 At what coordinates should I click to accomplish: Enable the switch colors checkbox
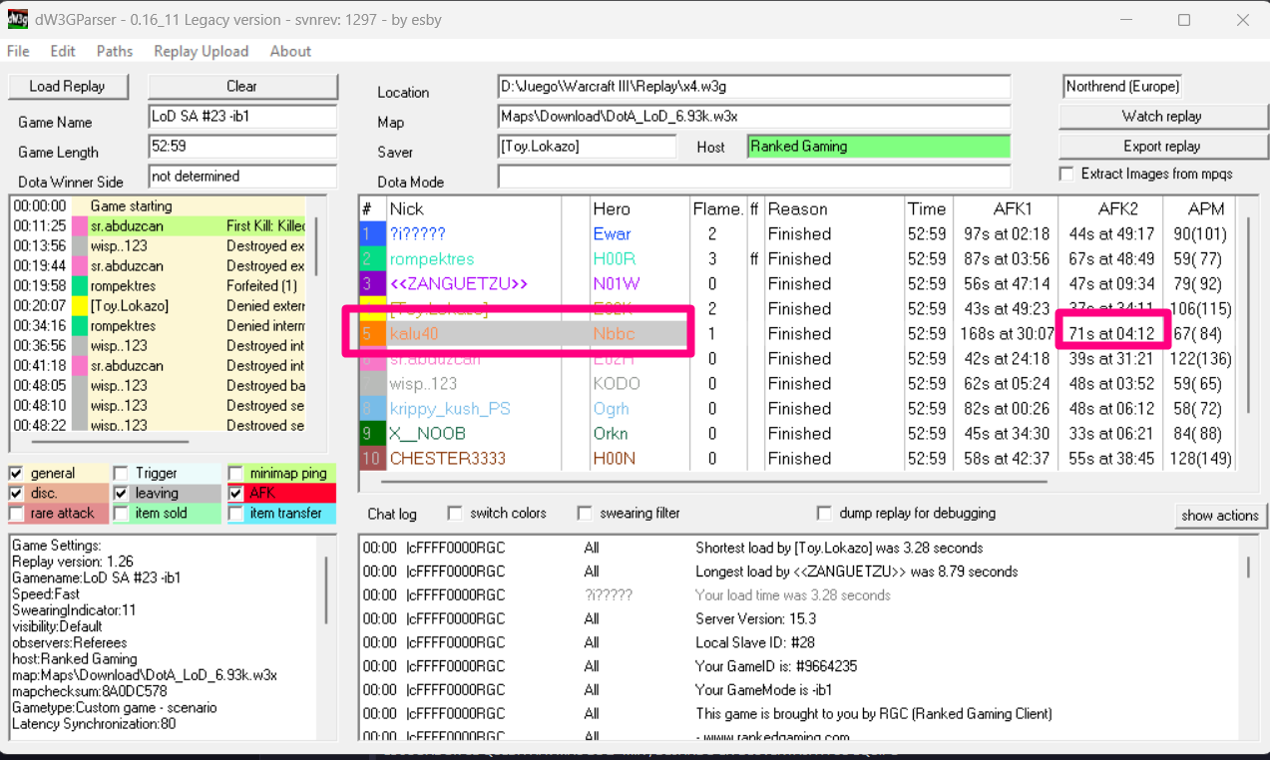tap(455, 513)
